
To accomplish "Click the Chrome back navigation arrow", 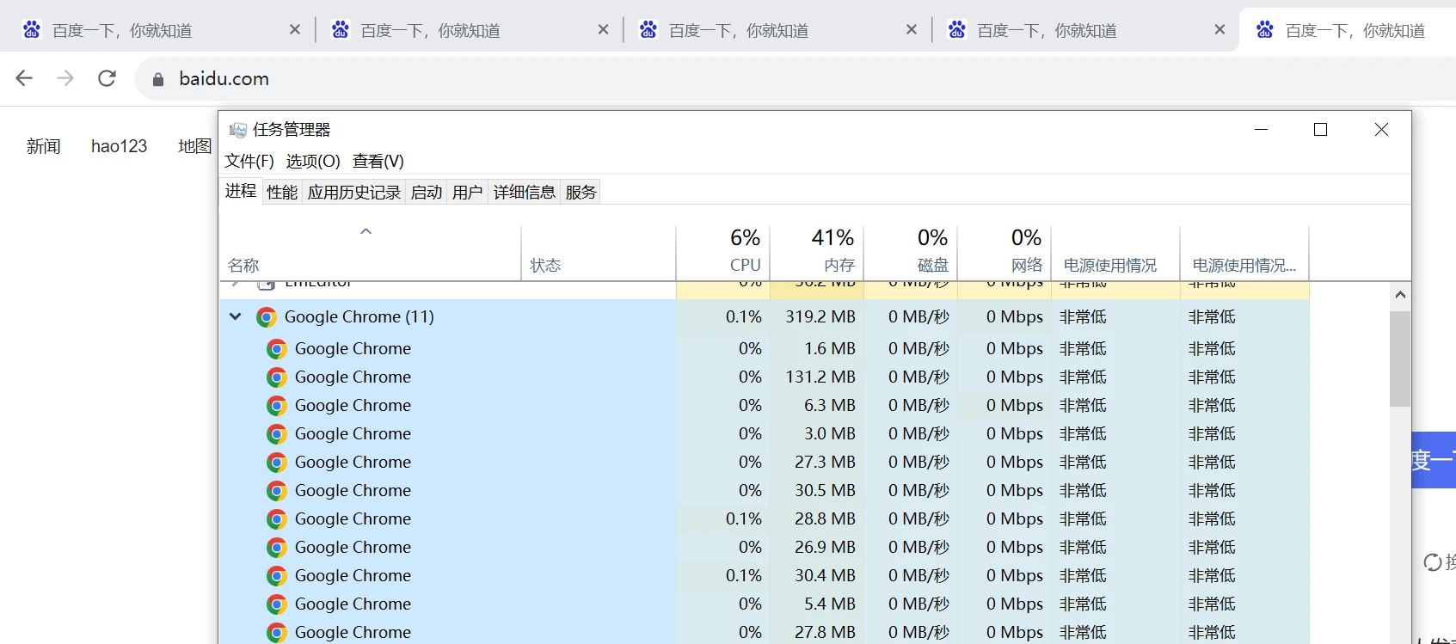I will click(x=24, y=78).
